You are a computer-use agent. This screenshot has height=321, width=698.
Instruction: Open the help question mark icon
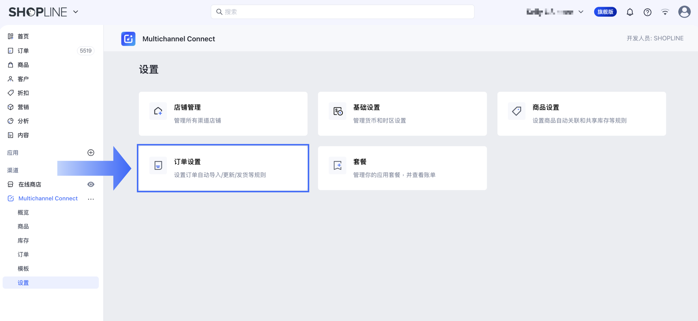(x=647, y=12)
